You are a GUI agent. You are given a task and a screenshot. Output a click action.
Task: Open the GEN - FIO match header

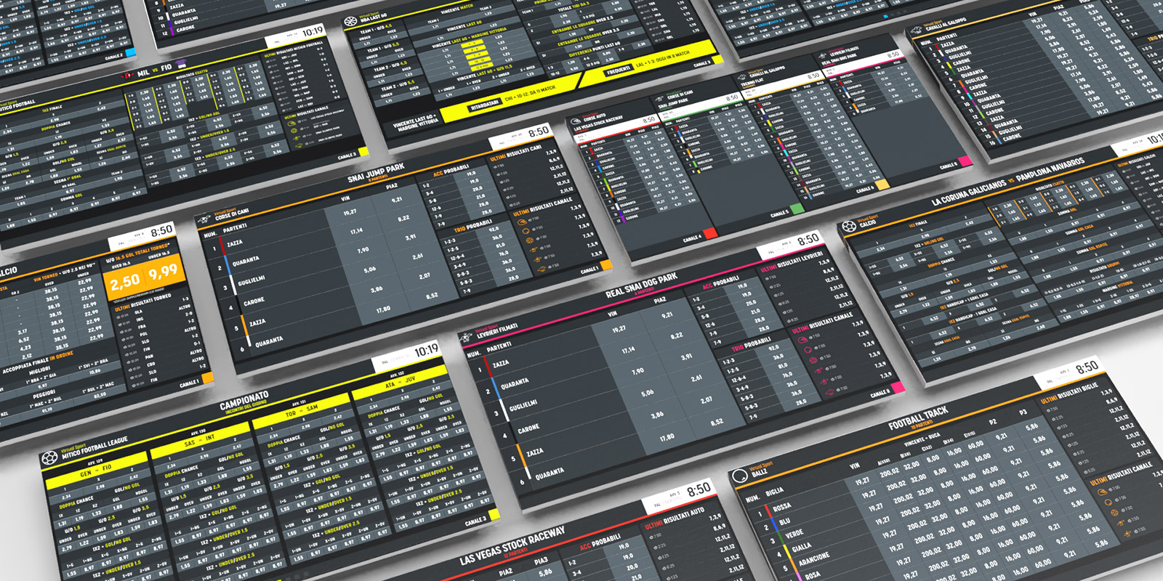96,471
